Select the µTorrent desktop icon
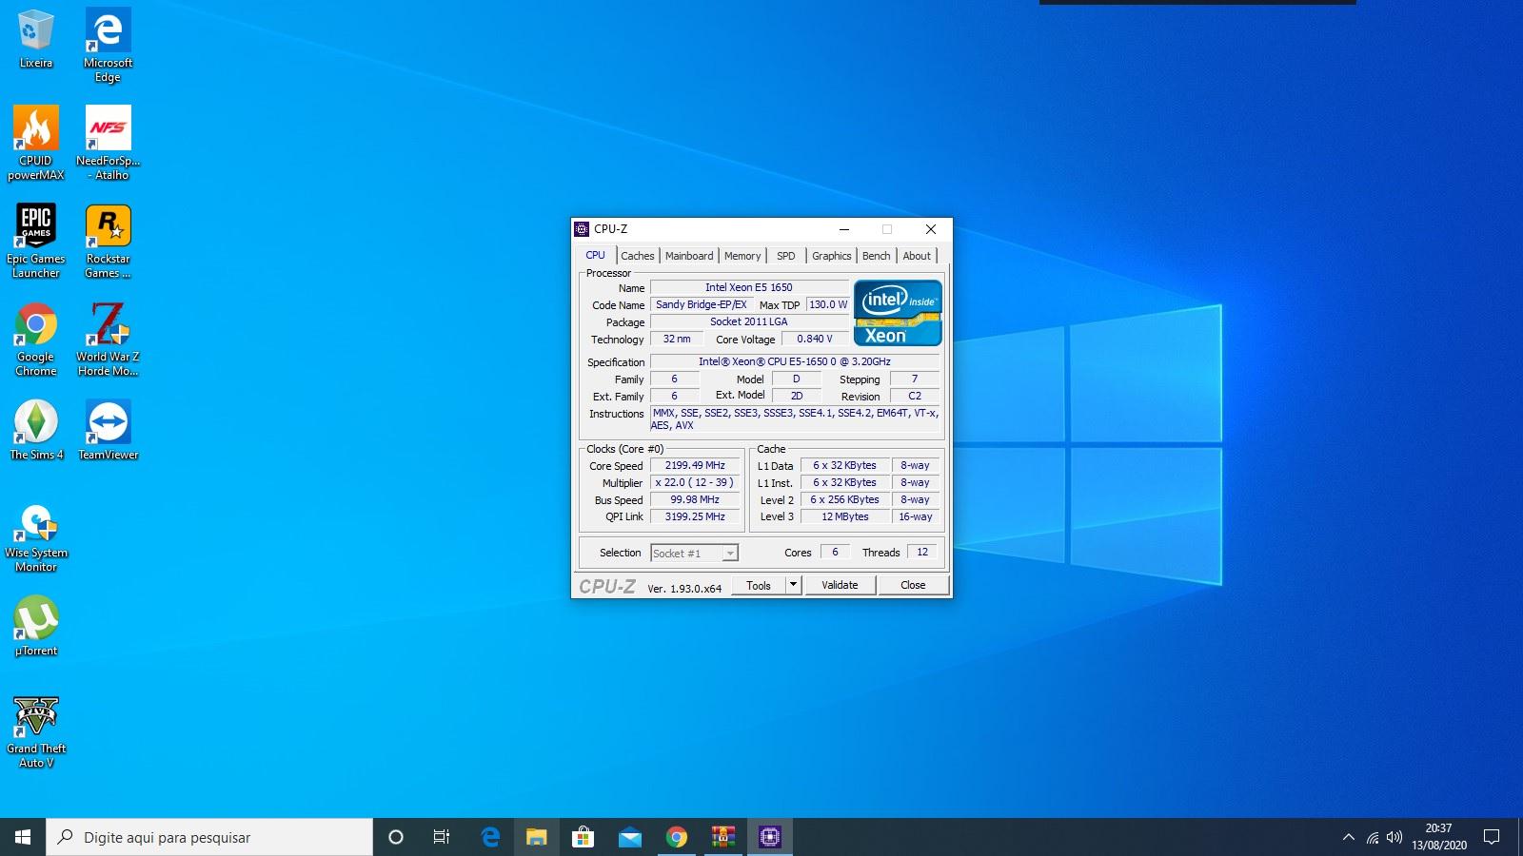Image resolution: width=1523 pixels, height=856 pixels. coord(35,626)
